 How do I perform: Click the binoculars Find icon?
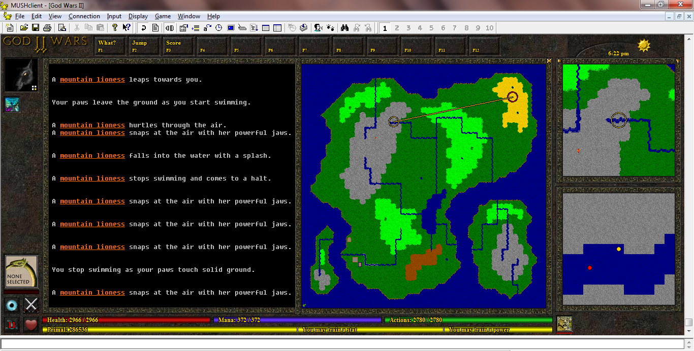[x=344, y=28]
